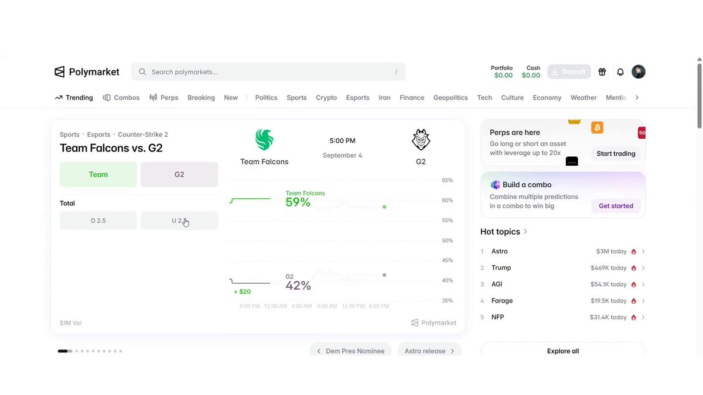This screenshot has width=703, height=395.
Task: Click the flame icon on Trump row
Action: [633, 268]
